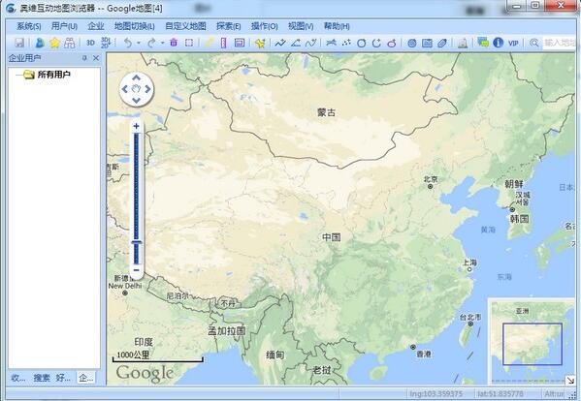Select the circle drawing tool

(361, 44)
